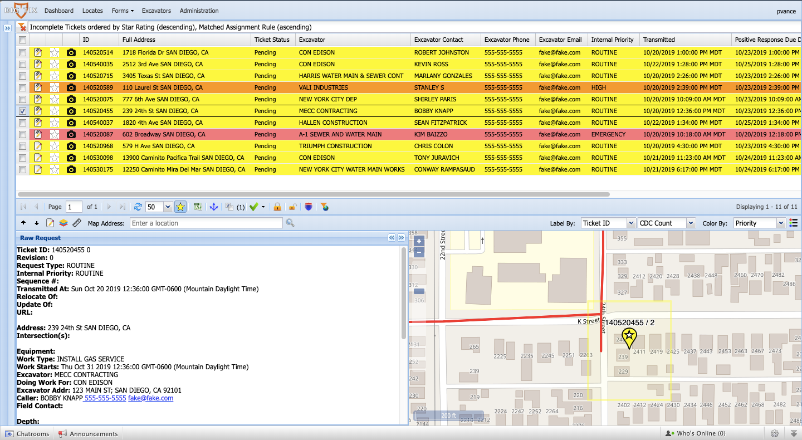Check the box for ticket 140540035
The image size is (802, 440).
pos(22,64)
